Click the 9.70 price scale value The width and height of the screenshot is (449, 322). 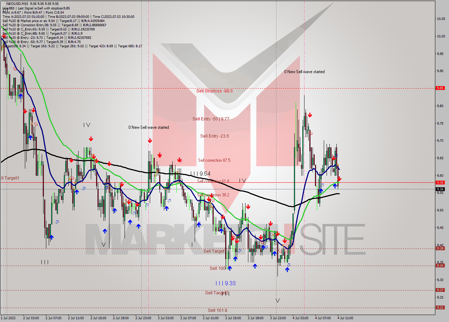(x=440, y=140)
